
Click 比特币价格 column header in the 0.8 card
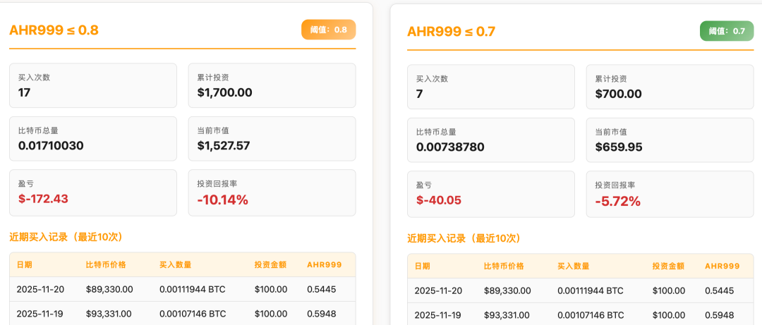pyautogui.click(x=106, y=265)
